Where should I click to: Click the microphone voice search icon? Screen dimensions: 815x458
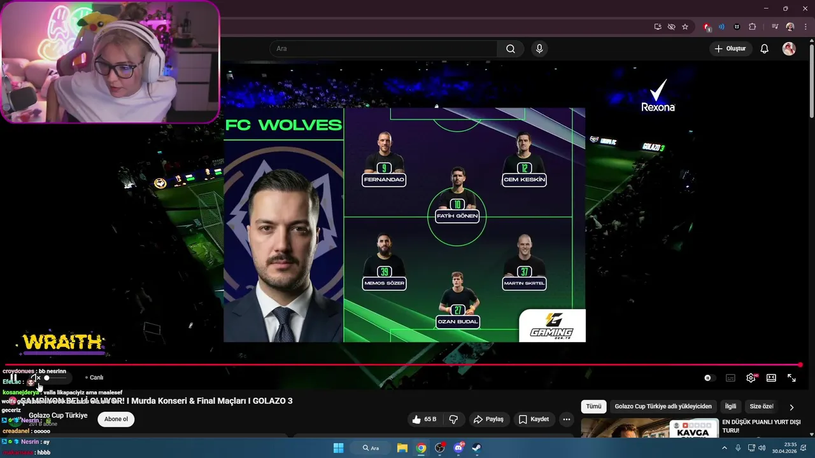click(539, 49)
